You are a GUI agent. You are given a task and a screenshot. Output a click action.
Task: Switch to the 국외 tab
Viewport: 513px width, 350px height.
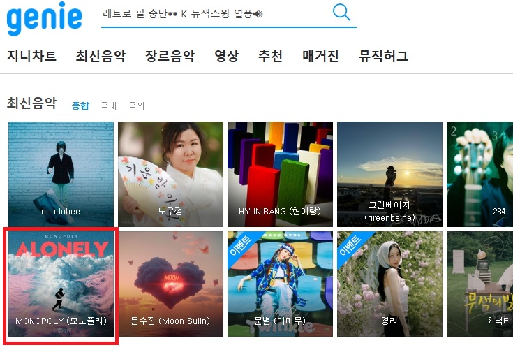pyautogui.click(x=136, y=105)
